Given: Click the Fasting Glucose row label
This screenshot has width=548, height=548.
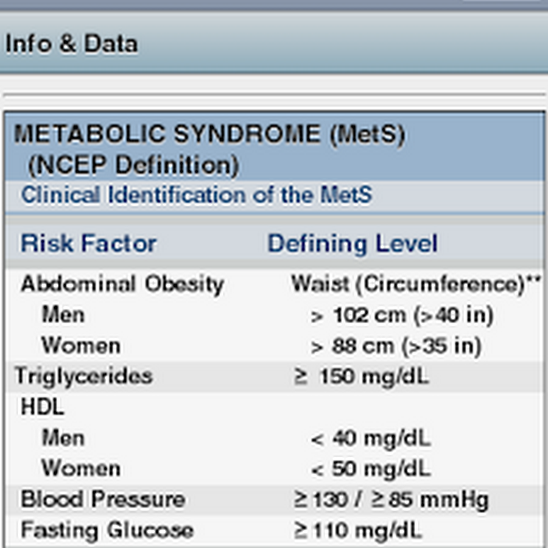Looking at the screenshot, I should pos(107,530).
